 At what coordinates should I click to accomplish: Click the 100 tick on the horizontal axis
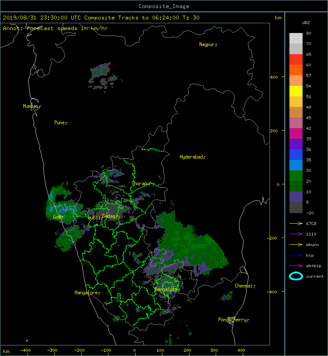point(160,351)
